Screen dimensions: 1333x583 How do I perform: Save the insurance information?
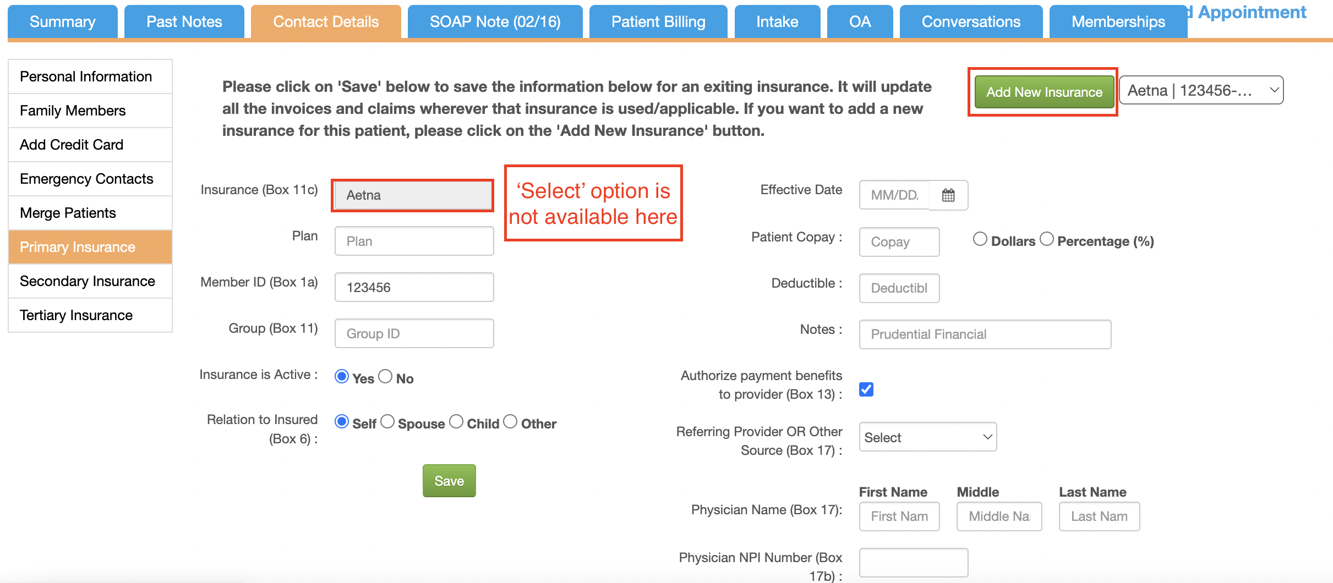449,481
